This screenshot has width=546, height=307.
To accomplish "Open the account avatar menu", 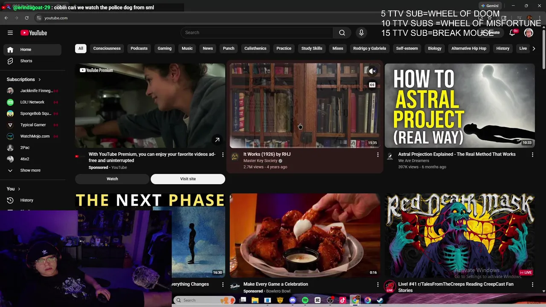I will [529, 33].
